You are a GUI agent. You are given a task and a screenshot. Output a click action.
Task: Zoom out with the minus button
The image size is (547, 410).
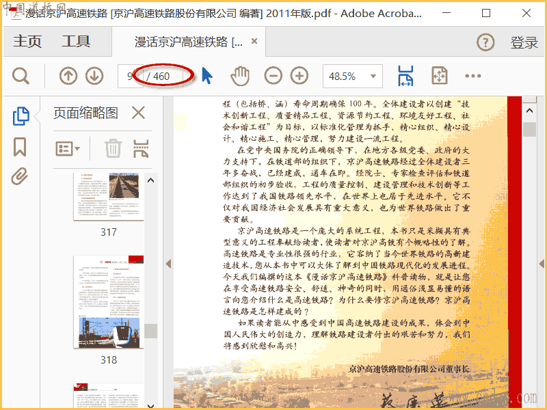(x=273, y=76)
